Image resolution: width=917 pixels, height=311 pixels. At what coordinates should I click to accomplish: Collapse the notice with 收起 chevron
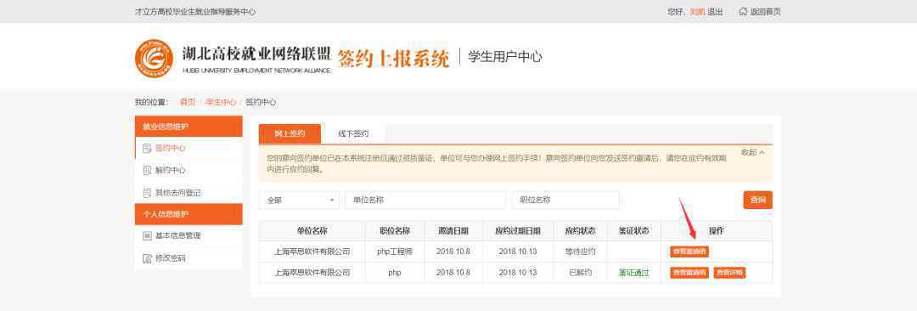tap(752, 152)
